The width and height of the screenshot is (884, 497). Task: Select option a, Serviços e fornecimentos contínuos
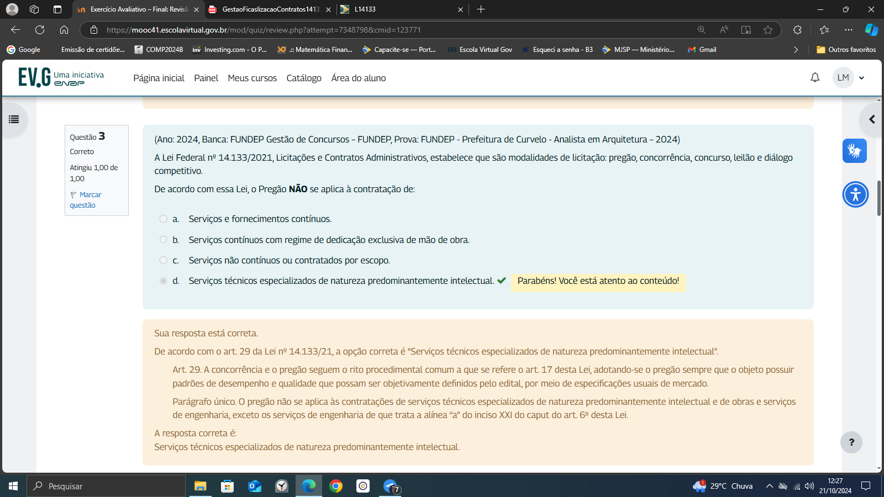click(164, 219)
